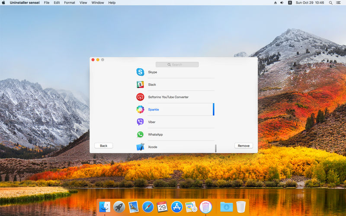Select the WhatsApp row text
The width and height of the screenshot is (346, 216).
pyautogui.click(x=155, y=134)
